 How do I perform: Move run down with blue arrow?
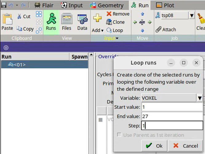click(x=142, y=30)
